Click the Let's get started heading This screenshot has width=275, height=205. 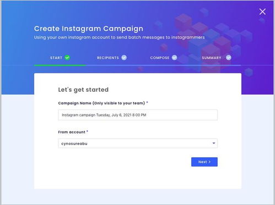coord(83,90)
